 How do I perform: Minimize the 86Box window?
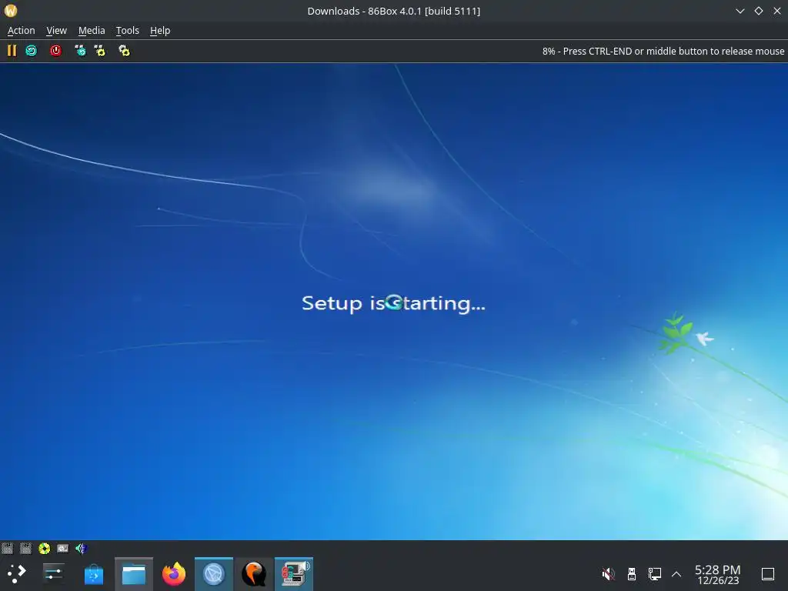[x=740, y=11]
